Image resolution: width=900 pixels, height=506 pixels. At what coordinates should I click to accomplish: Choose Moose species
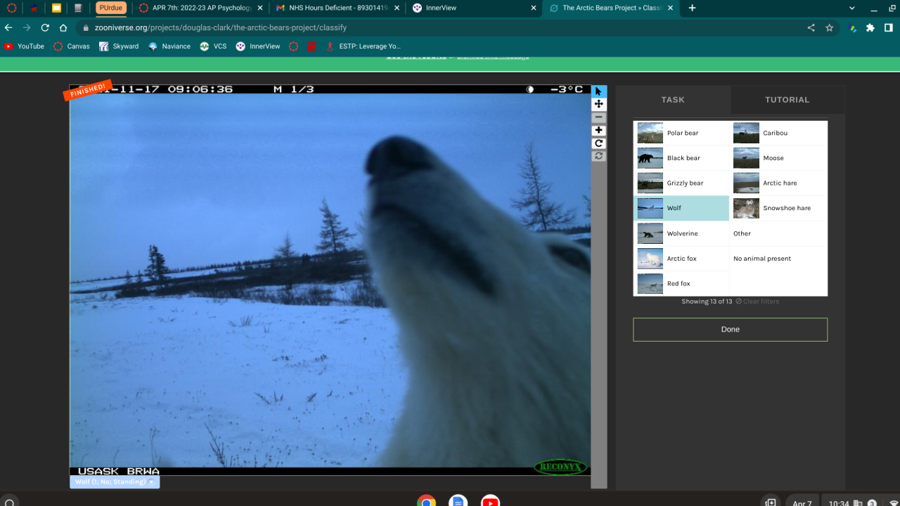[x=778, y=158]
